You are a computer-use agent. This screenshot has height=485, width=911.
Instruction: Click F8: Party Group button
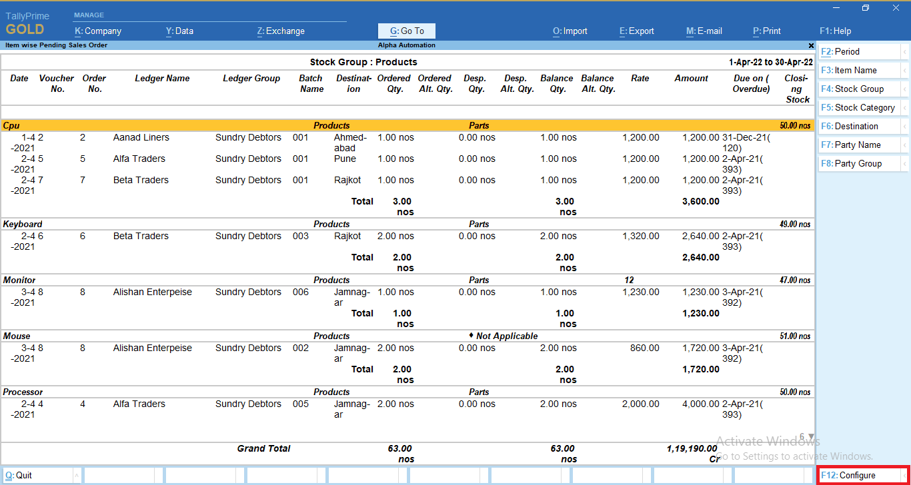860,163
